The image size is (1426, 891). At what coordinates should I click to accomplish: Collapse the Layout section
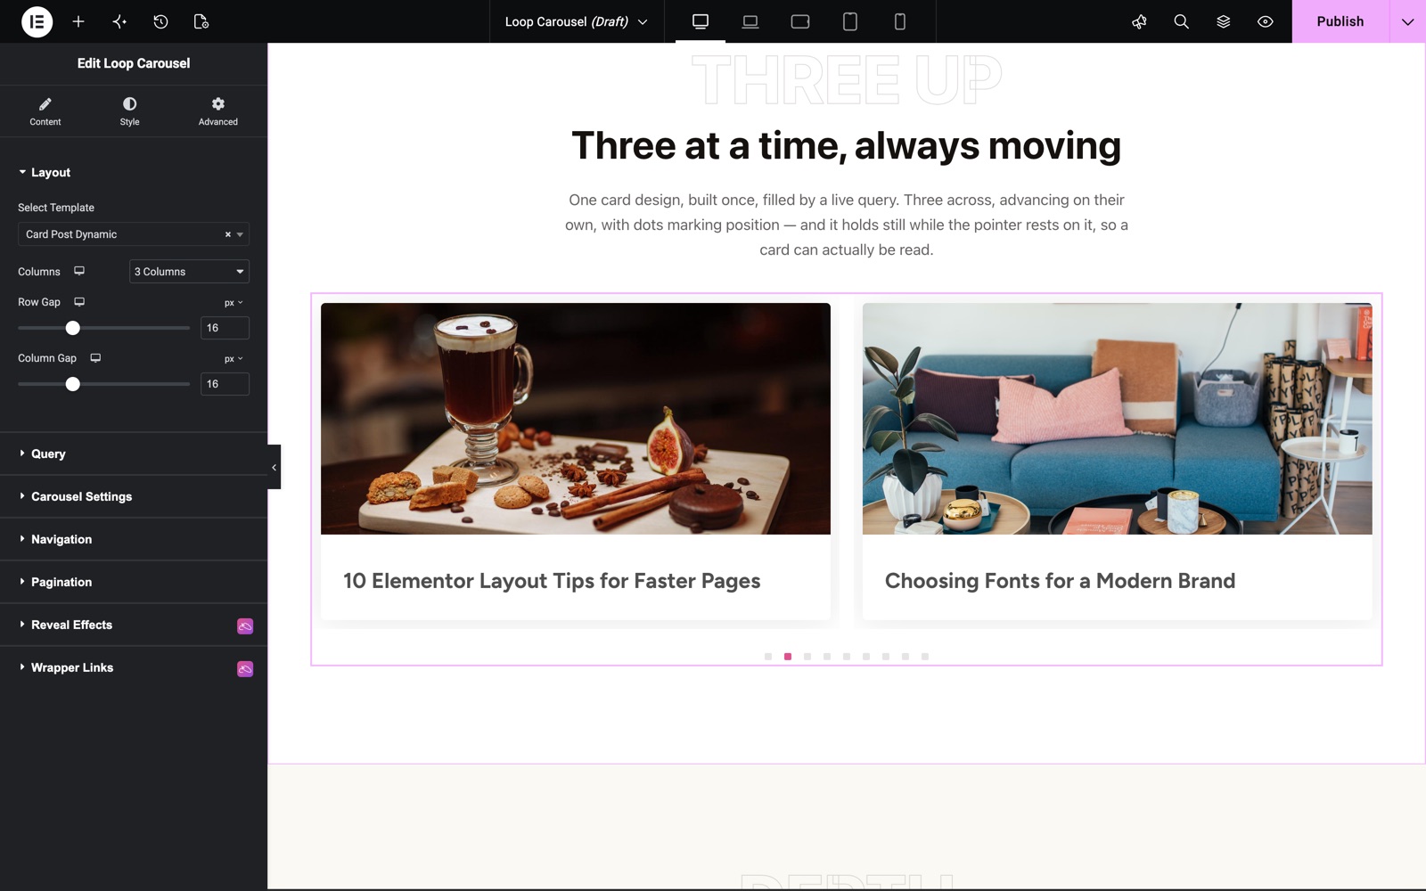tap(134, 172)
